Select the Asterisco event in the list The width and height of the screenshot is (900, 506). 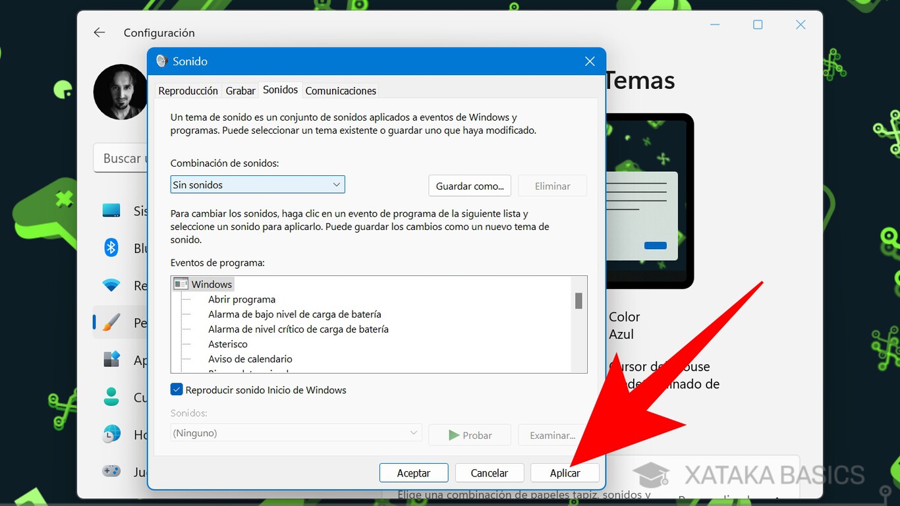click(x=228, y=344)
